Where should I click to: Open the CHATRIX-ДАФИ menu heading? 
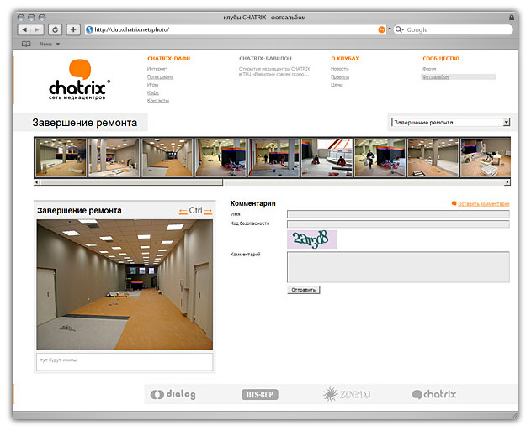pos(168,59)
